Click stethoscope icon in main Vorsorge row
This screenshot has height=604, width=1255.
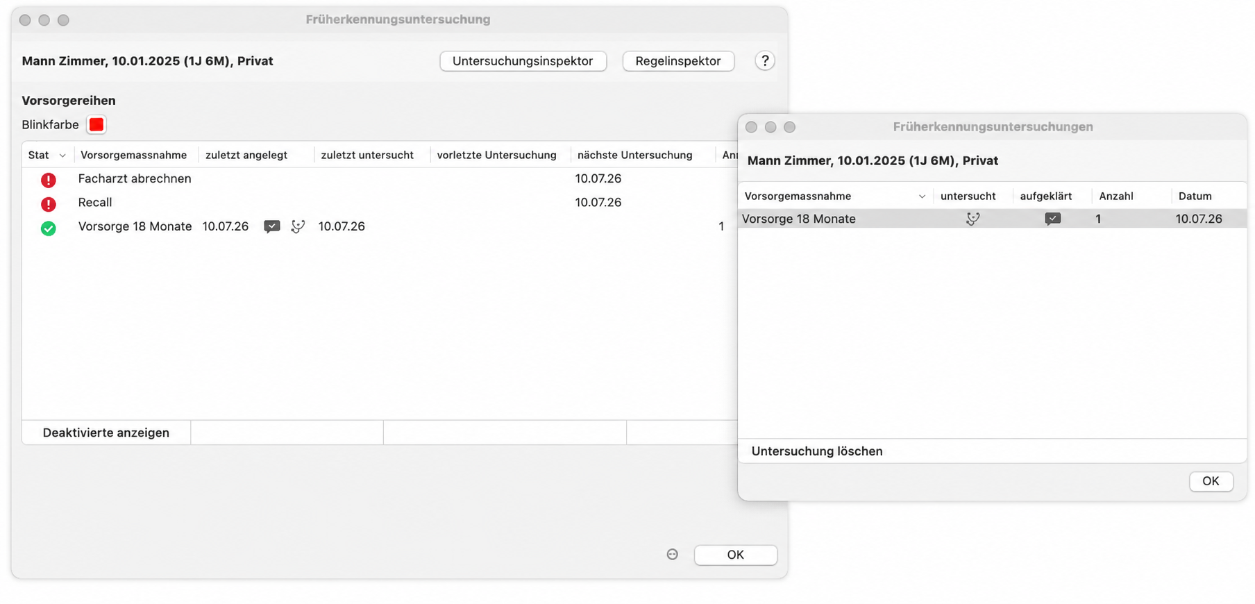298,226
